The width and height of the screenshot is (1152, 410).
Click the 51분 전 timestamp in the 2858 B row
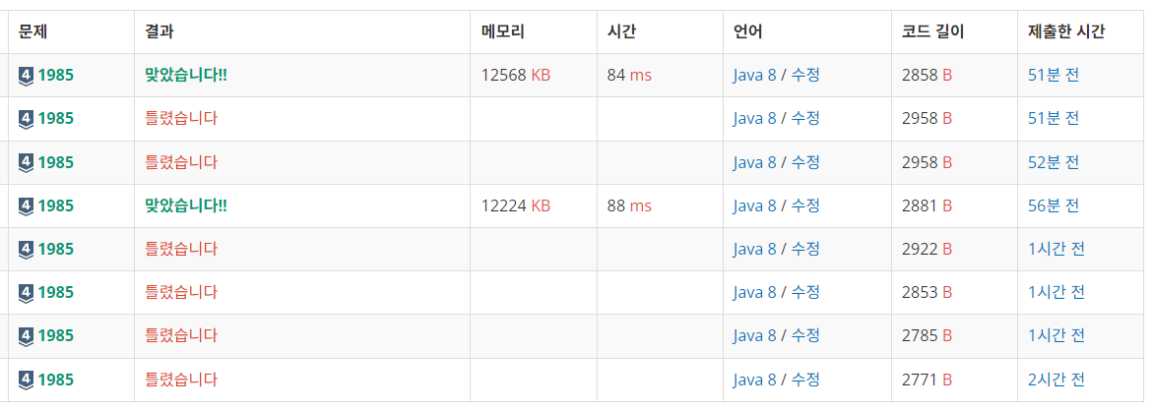click(x=1054, y=75)
